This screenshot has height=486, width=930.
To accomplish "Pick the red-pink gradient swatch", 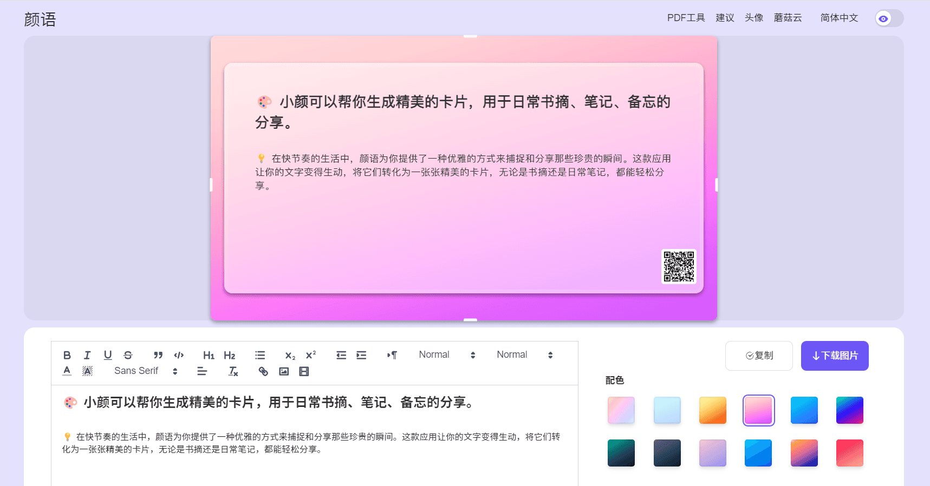I will pos(850,453).
